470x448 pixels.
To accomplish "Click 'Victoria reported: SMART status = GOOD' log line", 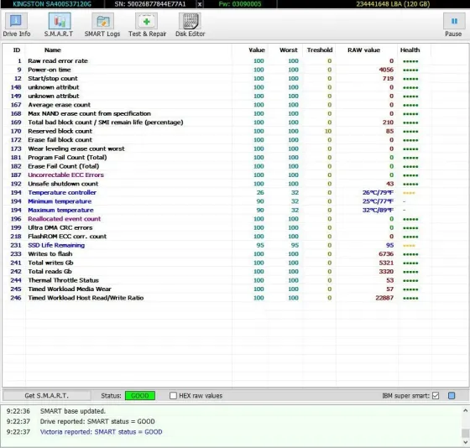I will (102, 432).
